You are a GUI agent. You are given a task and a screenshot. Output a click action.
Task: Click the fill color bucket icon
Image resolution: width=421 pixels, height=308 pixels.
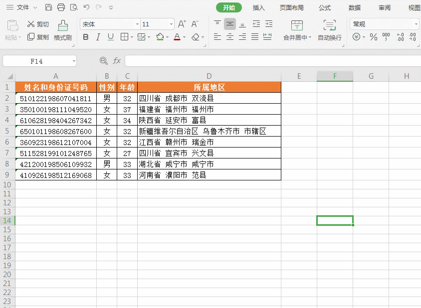coord(160,37)
